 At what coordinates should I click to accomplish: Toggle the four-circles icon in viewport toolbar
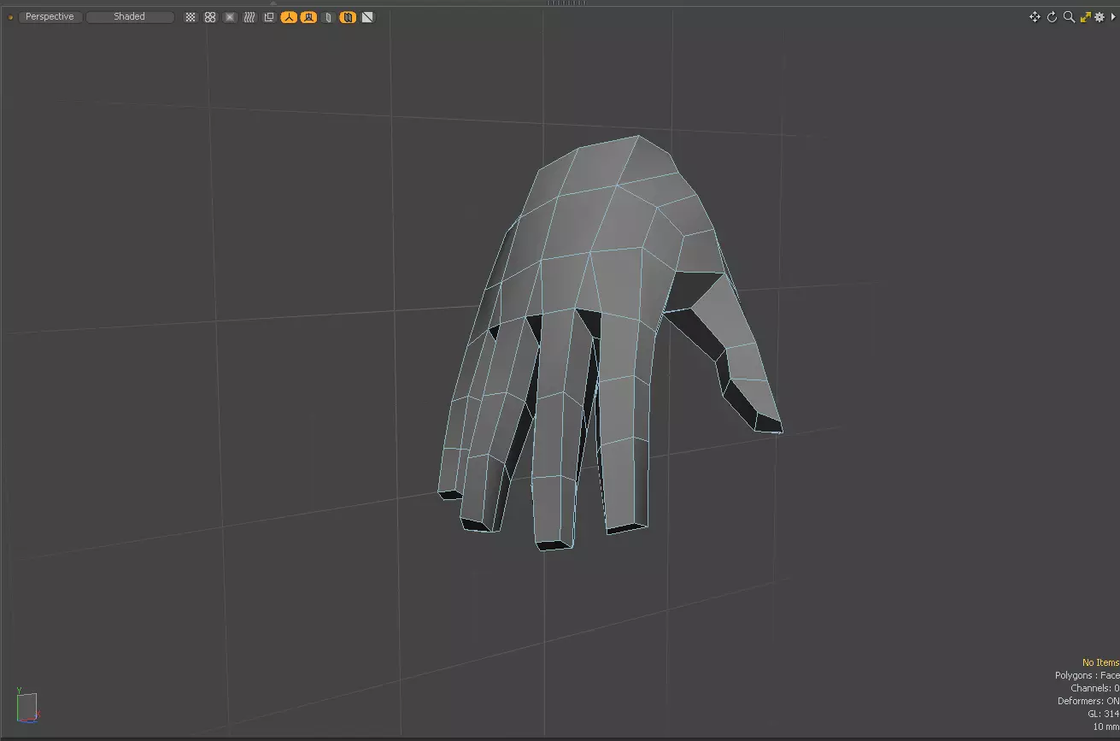(210, 17)
